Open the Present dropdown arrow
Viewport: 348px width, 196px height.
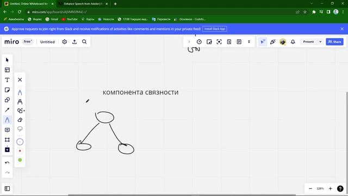tap(320, 42)
